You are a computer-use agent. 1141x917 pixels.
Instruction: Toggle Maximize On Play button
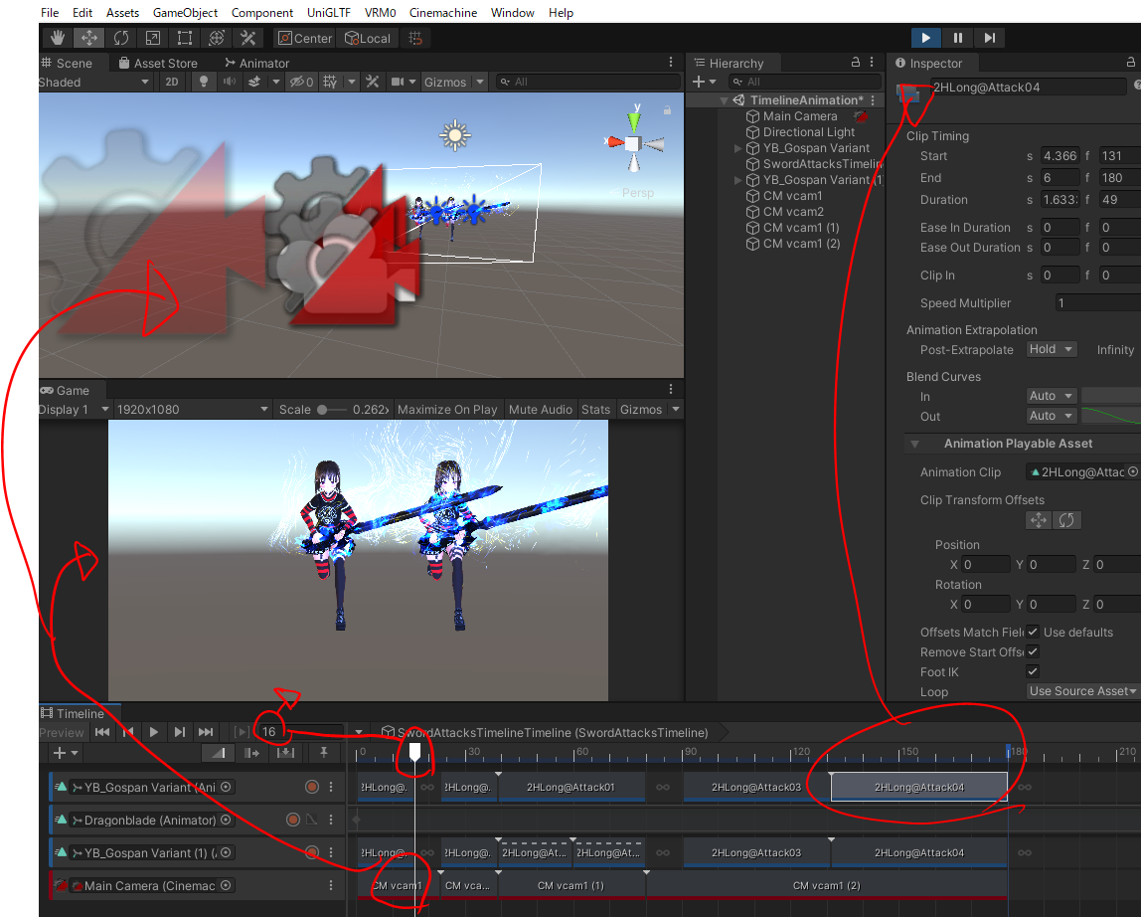447,410
